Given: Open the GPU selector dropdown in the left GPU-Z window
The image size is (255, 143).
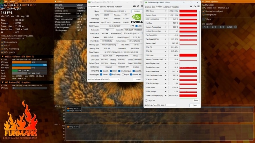Looking at the screenshot, I should tap(104, 79).
